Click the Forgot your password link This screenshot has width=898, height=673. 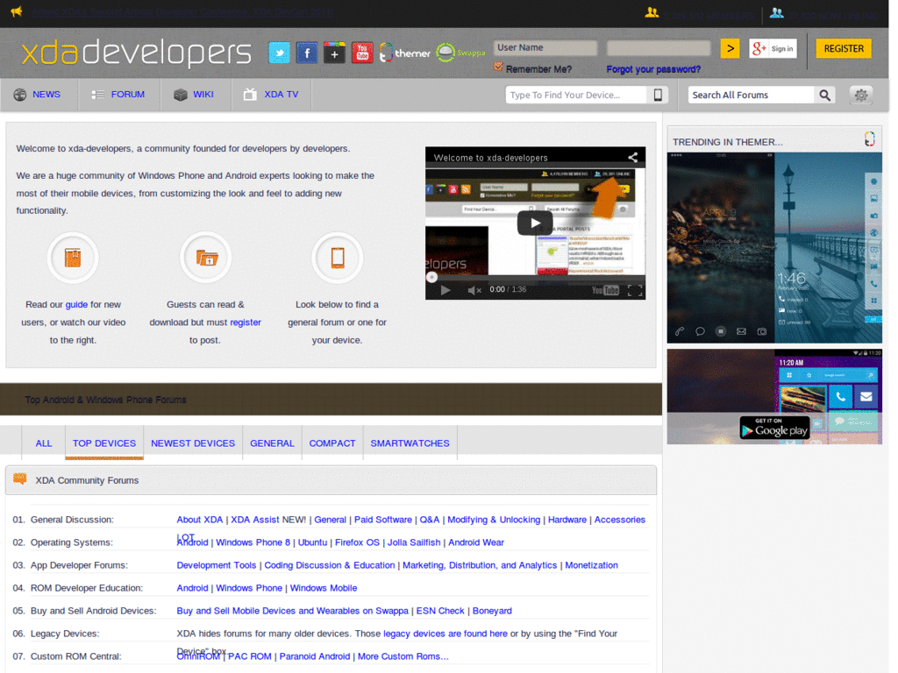click(653, 69)
